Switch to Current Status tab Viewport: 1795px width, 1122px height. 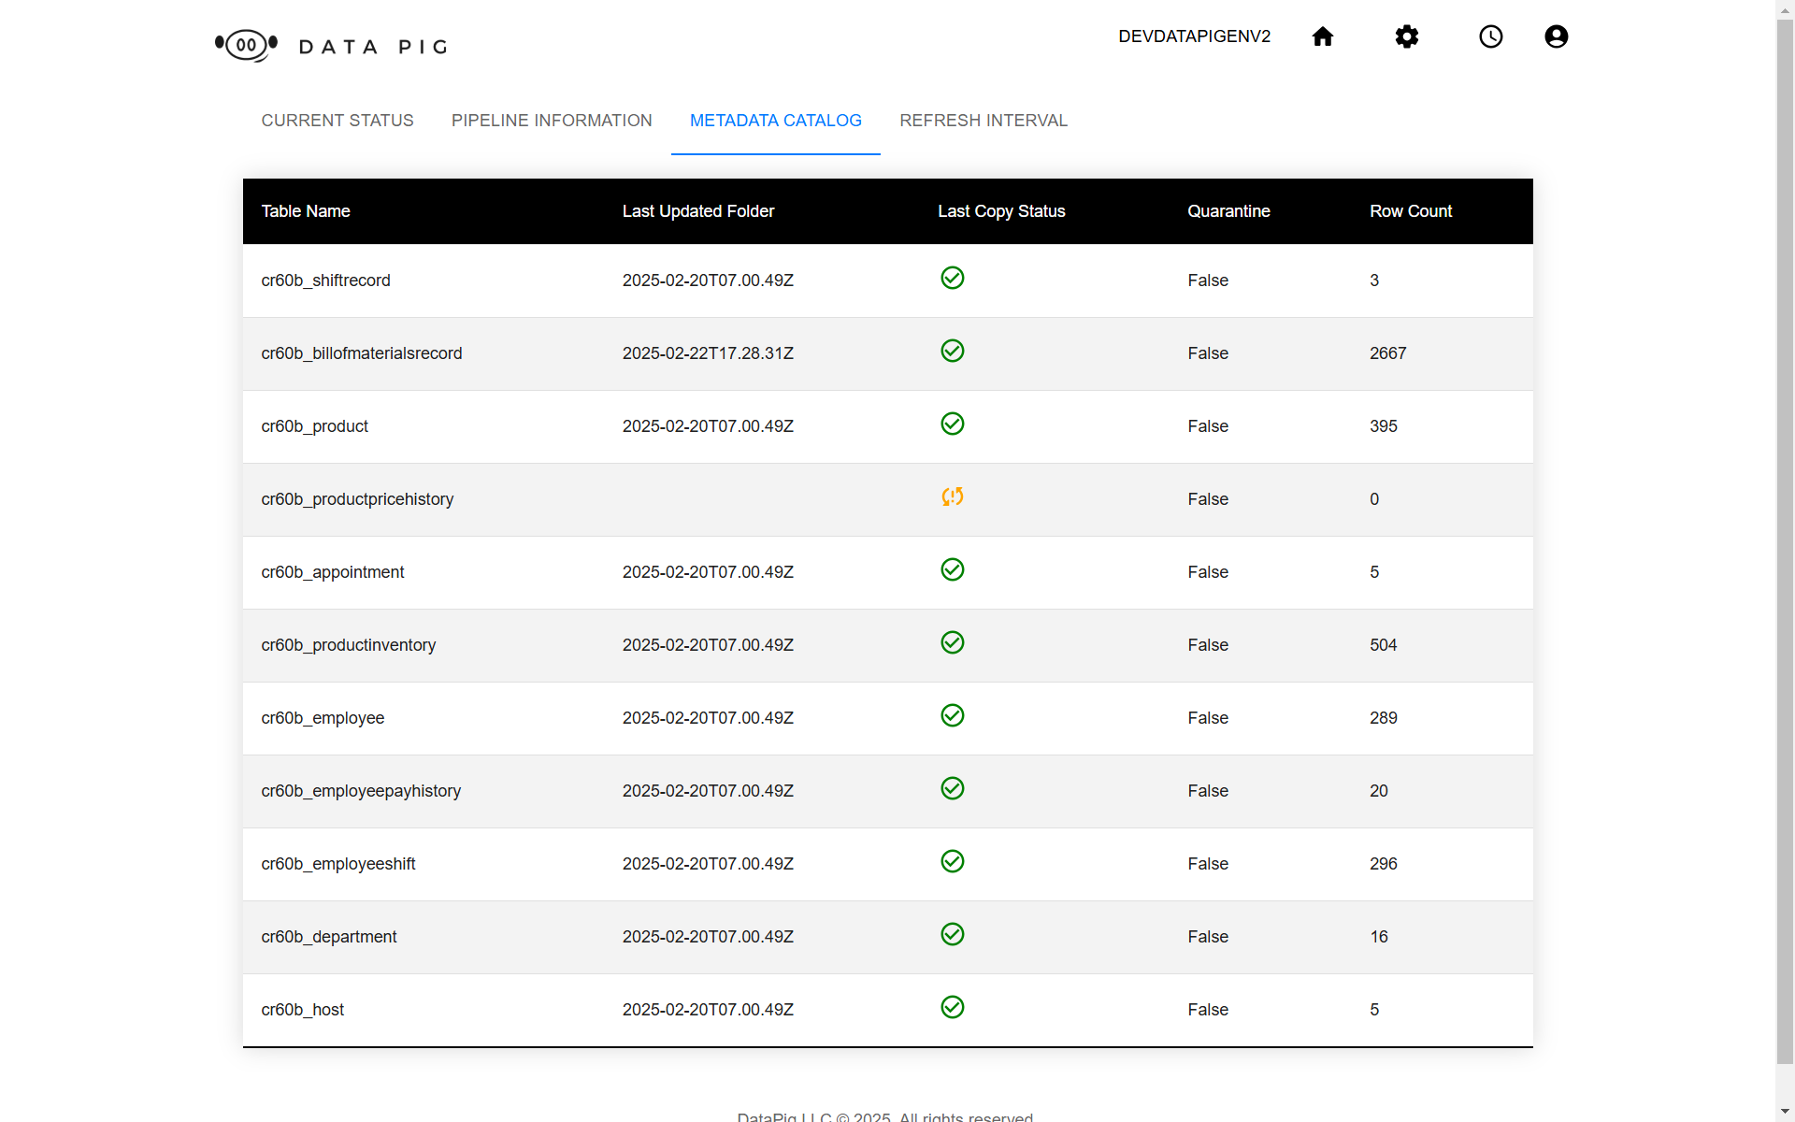[337, 121]
